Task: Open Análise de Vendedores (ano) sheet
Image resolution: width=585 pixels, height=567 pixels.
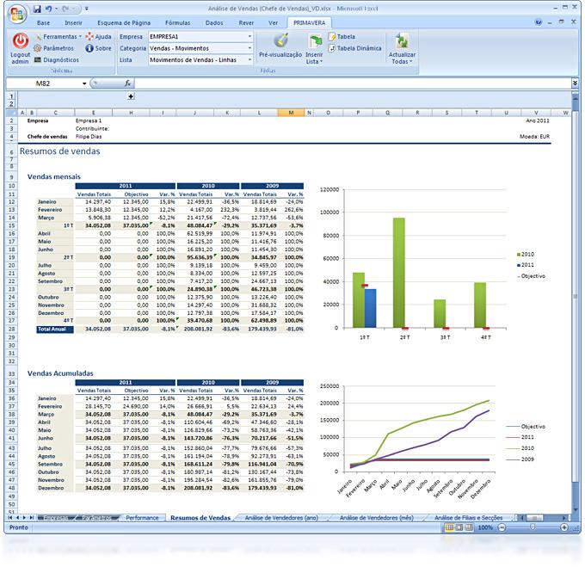Action: click(x=281, y=518)
